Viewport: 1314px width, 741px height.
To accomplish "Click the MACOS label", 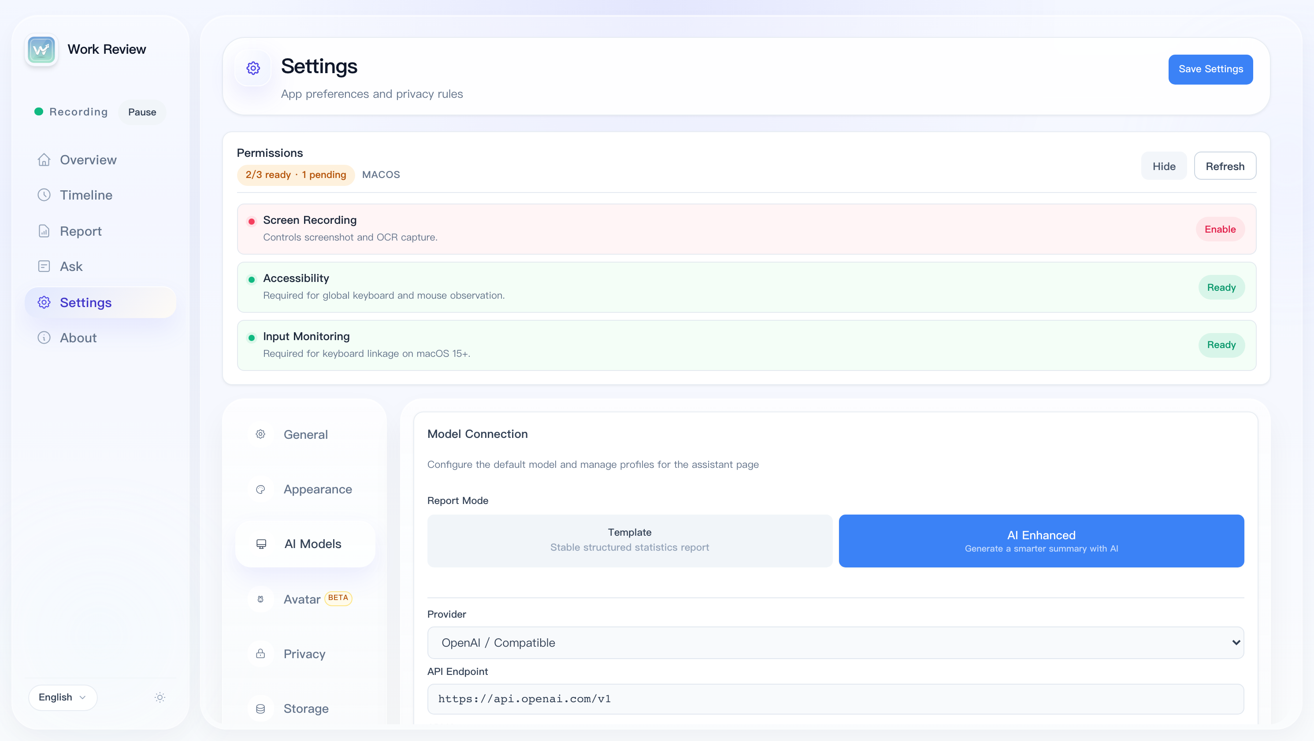I will point(381,175).
